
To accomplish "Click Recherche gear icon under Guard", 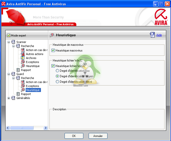I will click(x=18, y=78).
